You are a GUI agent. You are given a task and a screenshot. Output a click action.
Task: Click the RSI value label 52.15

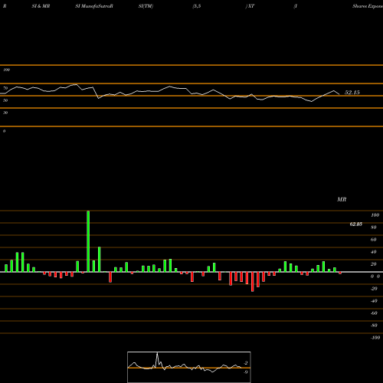[352, 93]
